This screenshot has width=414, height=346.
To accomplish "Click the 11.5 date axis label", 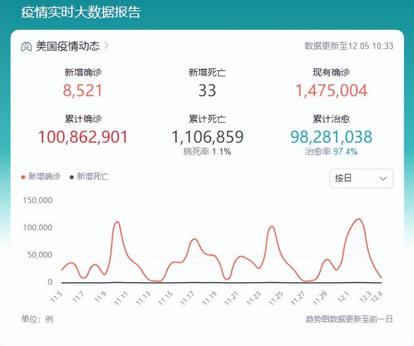I will point(56,296).
